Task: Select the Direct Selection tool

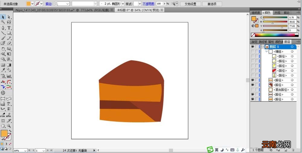Action: click(x=9, y=17)
